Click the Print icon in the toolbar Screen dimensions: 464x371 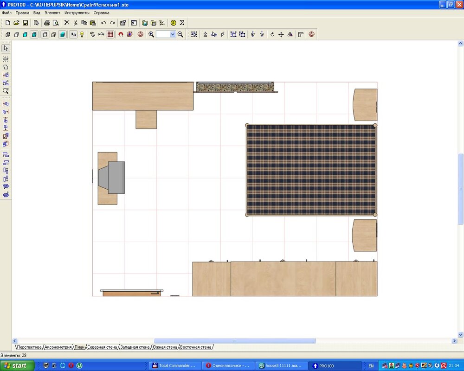point(47,23)
